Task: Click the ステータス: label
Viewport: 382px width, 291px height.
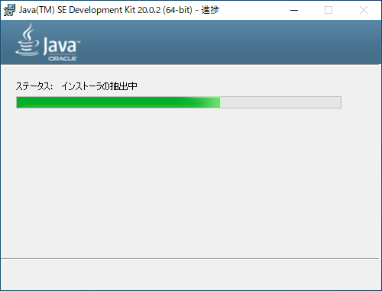Action: point(34,86)
